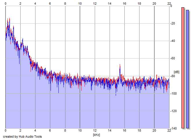193x140 pixels.
Task: Click the 2 label on top frequency axis
Action: coord(20,3)
